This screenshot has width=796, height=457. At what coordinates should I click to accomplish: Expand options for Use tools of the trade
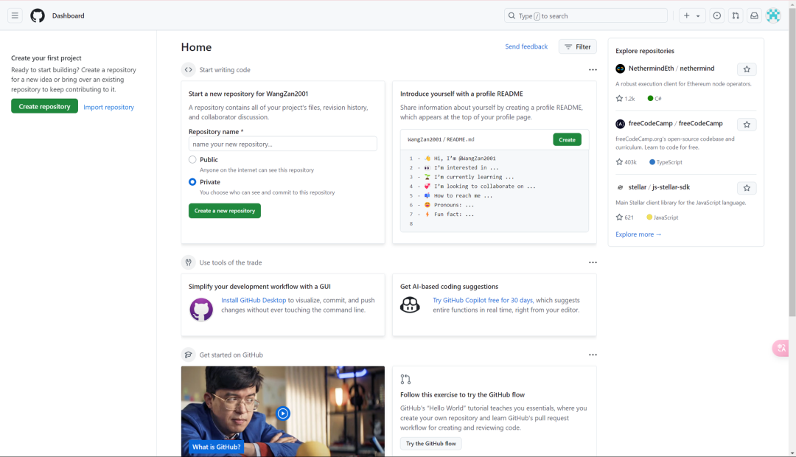pos(593,262)
